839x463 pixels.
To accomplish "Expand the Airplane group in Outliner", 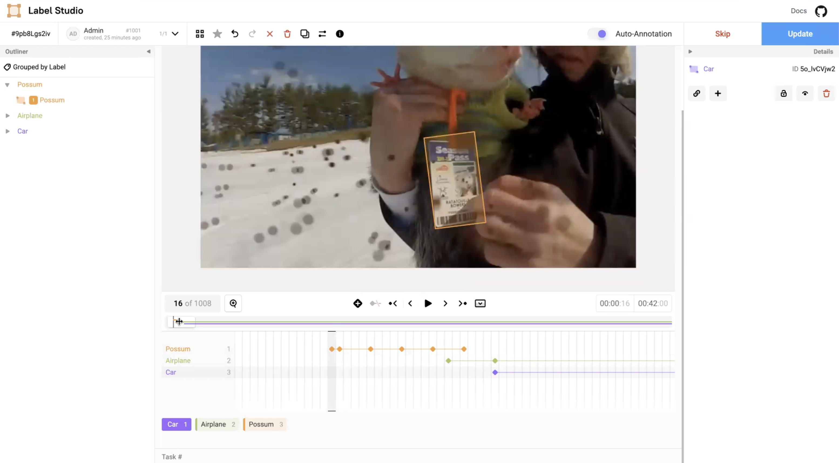I will click(8, 116).
